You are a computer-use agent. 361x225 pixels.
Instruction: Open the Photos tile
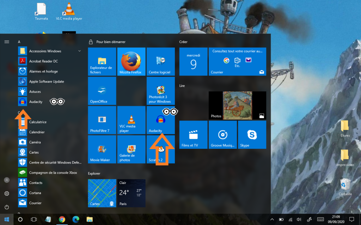[237, 105]
